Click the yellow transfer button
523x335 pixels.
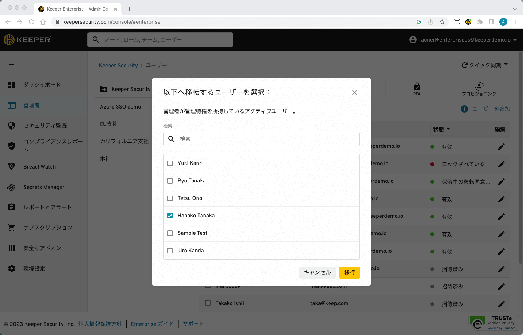tap(349, 272)
